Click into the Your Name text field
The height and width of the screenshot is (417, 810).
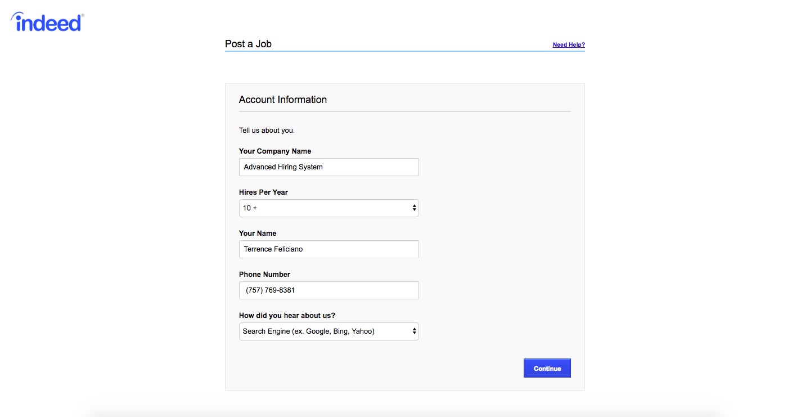pyautogui.click(x=328, y=249)
